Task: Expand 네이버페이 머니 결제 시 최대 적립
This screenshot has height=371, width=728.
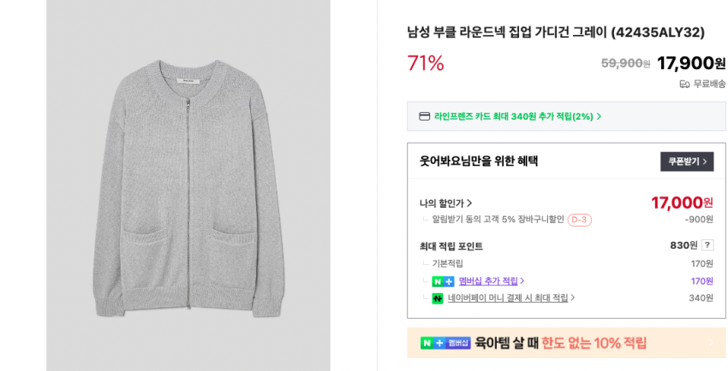Action: [x=511, y=298]
